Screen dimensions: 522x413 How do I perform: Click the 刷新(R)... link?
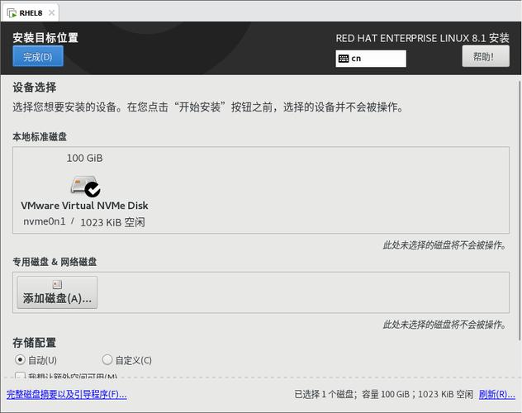[497, 395]
